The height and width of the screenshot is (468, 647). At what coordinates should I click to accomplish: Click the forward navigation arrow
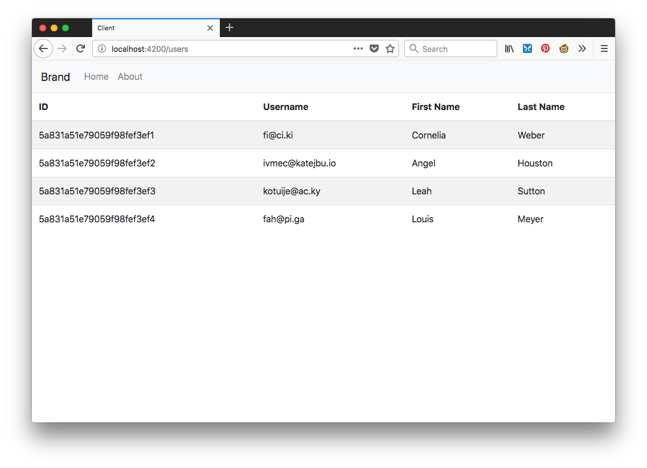tap(62, 49)
